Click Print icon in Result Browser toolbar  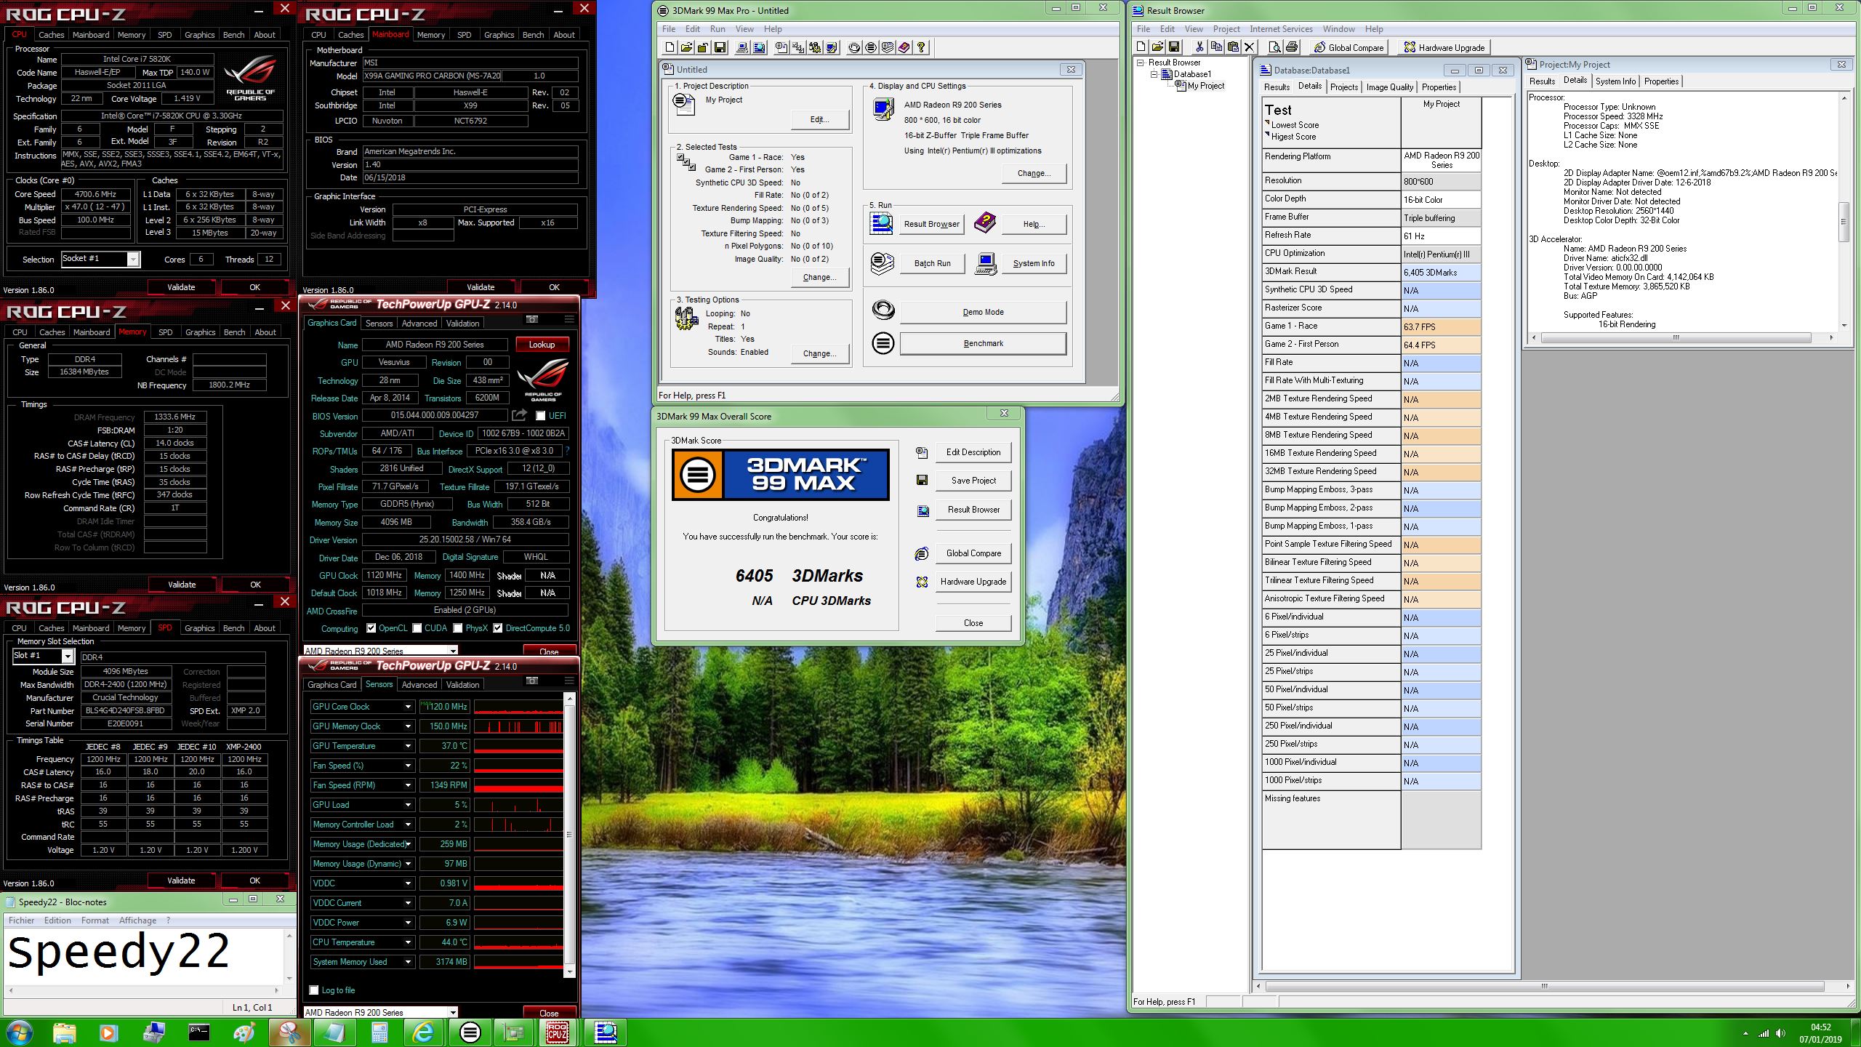pyautogui.click(x=1292, y=47)
